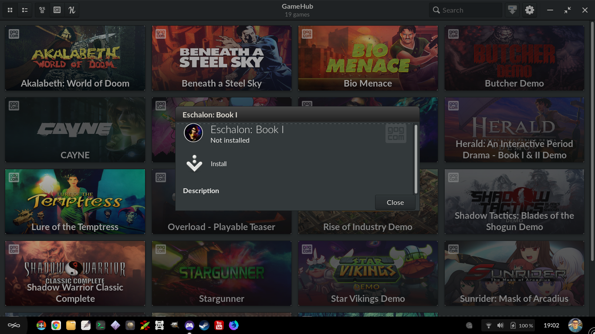Image resolution: width=595 pixels, height=334 pixels.
Task: Open the taskbar application launcher
Action: tap(14, 325)
